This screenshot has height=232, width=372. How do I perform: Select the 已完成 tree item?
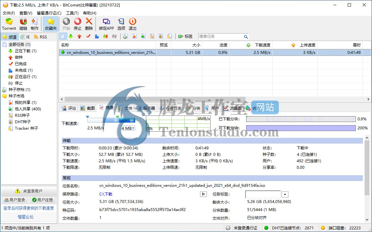(21, 64)
